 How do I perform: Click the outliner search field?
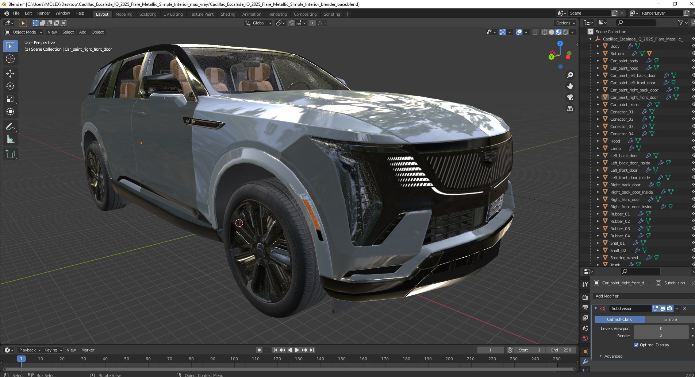coord(636,23)
